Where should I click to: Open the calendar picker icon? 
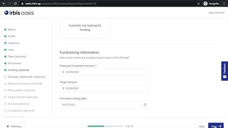(145, 105)
